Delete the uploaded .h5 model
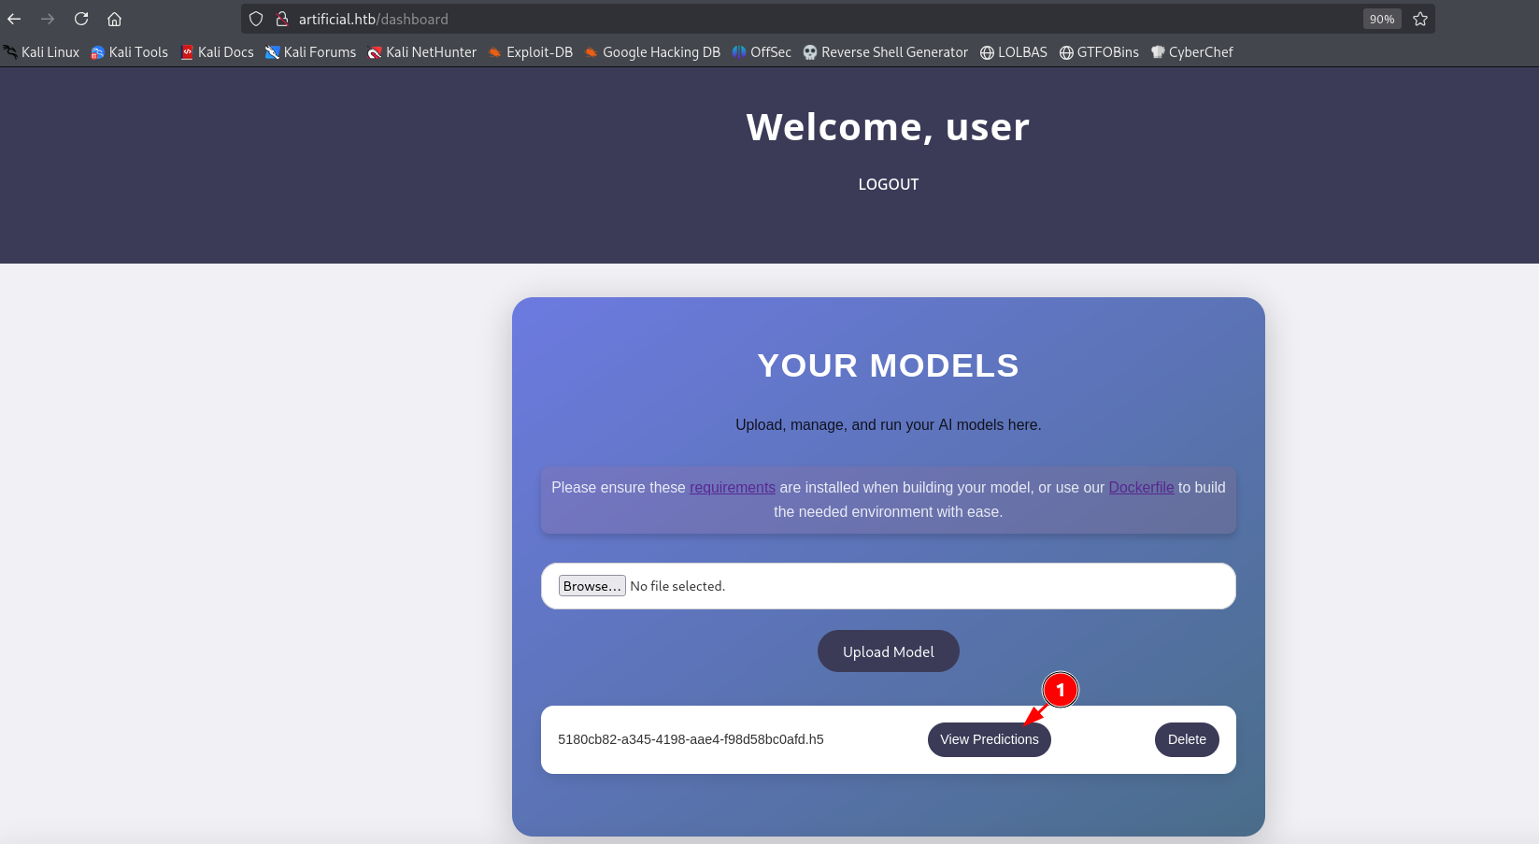The height and width of the screenshot is (844, 1539). (1186, 739)
